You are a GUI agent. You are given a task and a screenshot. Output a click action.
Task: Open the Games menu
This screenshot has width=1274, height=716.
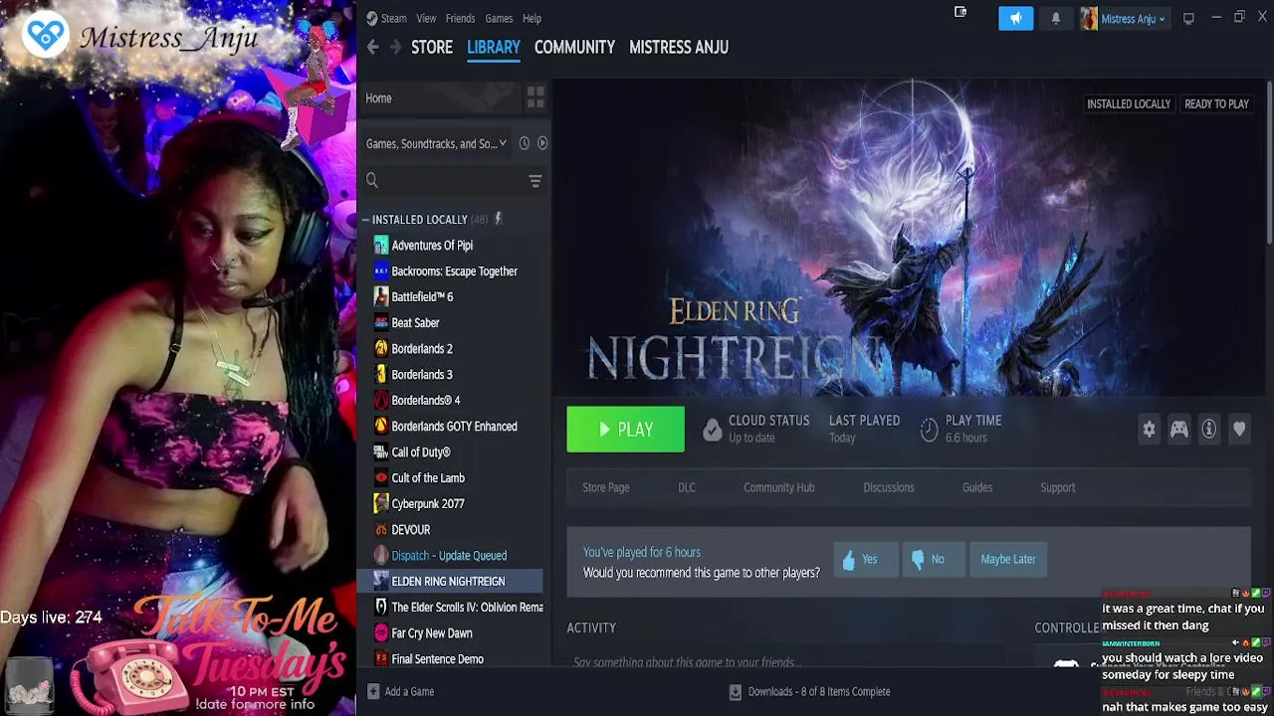coord(499,18)
